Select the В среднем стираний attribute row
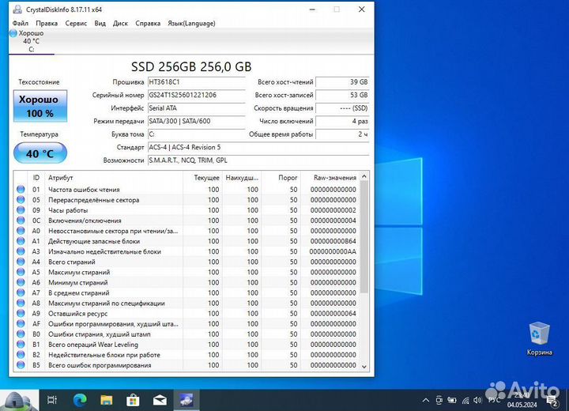This screenshot has width=569, height=411. point(187,292)
